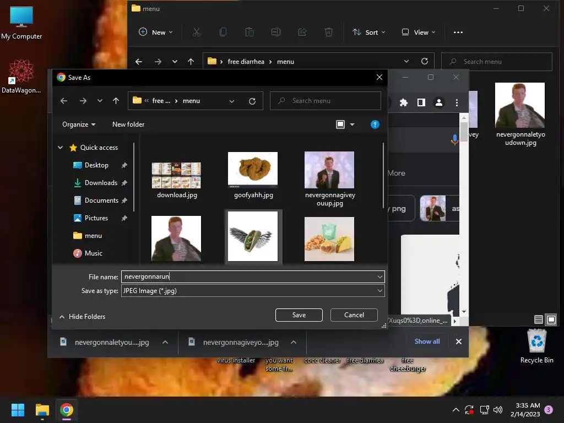Click the Paste icon in File Explorer

250,32
